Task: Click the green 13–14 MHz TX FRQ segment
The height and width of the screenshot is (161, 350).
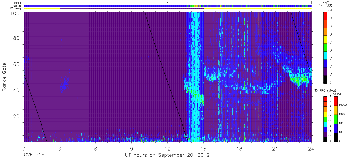Action: (x=325, y=119)
